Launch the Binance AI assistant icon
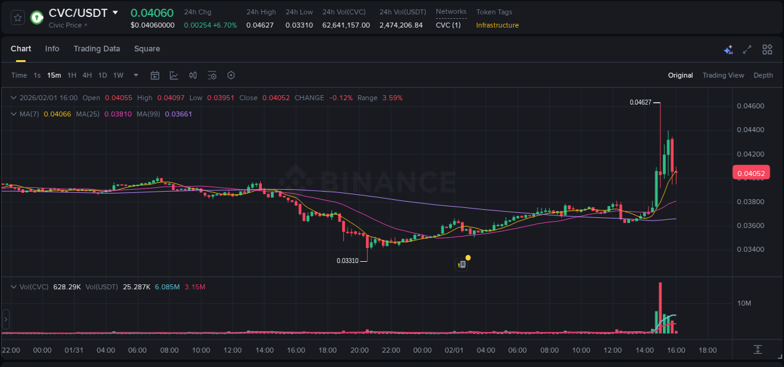This screenshot has height=367, width=784. point(728,49)
